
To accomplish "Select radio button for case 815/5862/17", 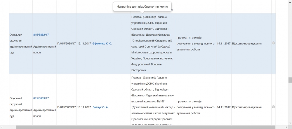I will [x=273, y=43].
